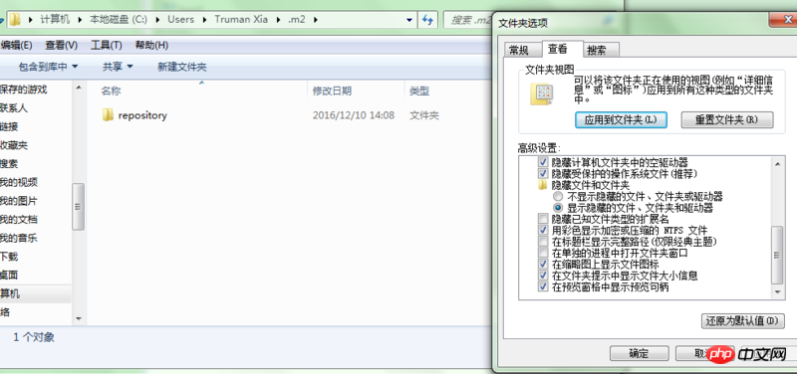Image resolution: width=797 pixels, height=374 pixels.
Task: Expand the breadcrumb arrow after 本地磁盘 (C:)
Action: click(x=157, y=20)
